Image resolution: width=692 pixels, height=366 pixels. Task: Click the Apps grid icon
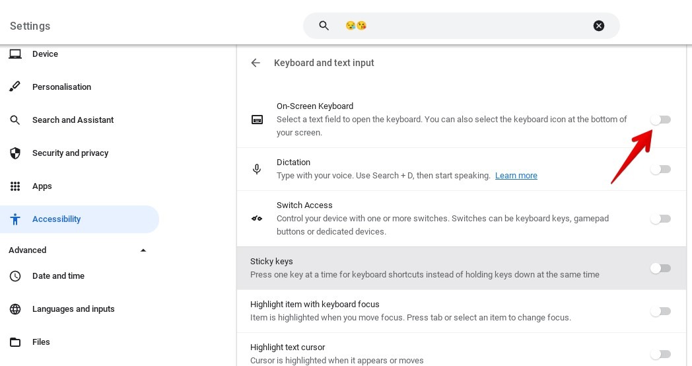coord(15,186)
